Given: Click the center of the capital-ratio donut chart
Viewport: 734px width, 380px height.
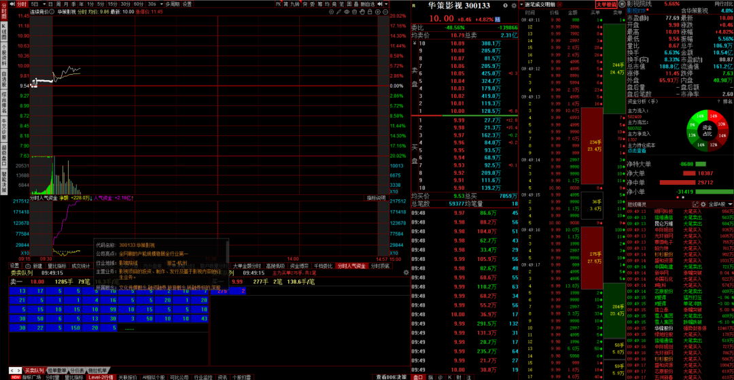Looking at the screenshot, I should coord(707,130).
